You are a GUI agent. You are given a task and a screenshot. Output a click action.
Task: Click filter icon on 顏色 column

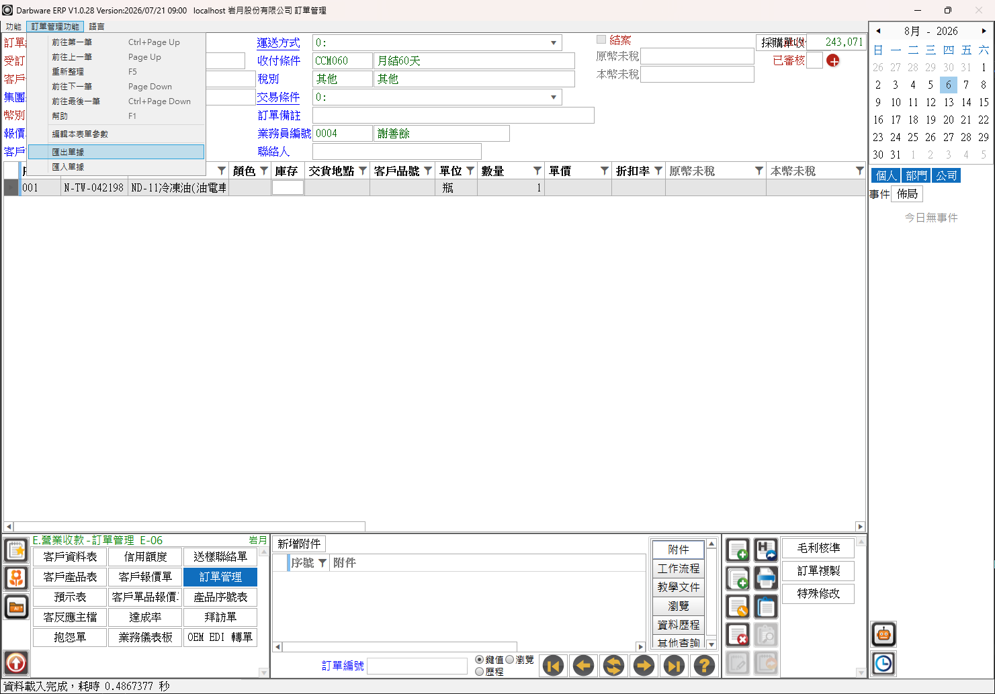tap(264, 171)
